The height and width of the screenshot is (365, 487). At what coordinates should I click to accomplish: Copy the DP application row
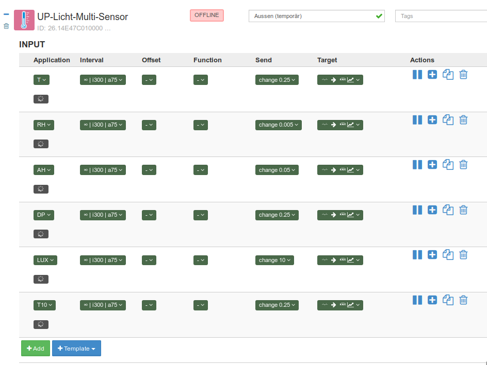click(448, 210)
